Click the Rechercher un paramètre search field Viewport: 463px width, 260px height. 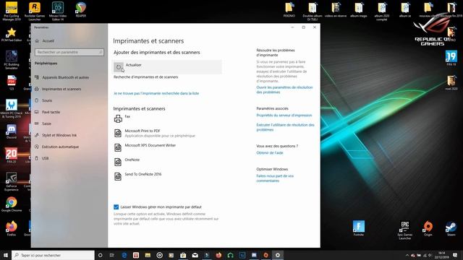pos(69,52)
